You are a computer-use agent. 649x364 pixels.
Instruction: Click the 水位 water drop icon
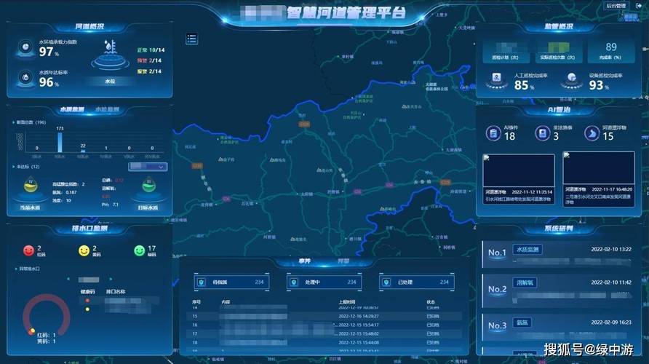(110, 53)
